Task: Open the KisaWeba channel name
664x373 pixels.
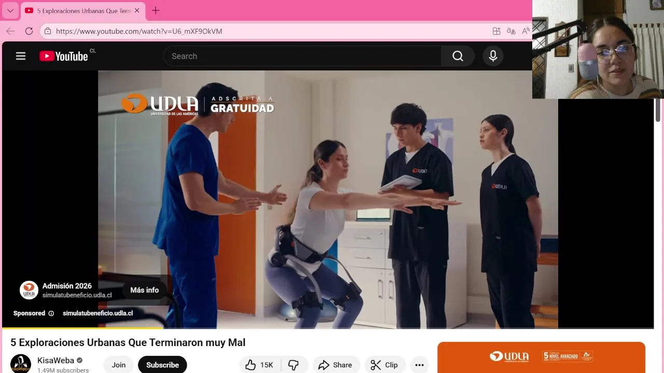Action: tap(56, 361)
